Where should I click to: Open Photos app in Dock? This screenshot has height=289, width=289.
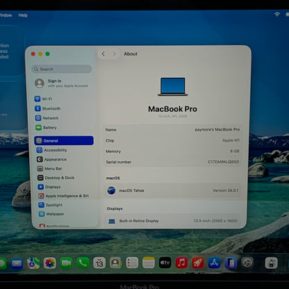pos(50,263)
